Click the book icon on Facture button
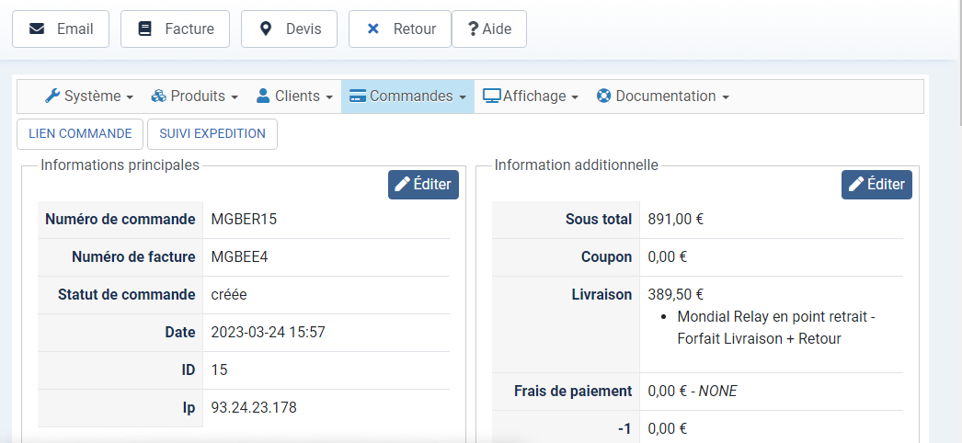Viewport: 962px width, 443px height. (x=144, y=28)
